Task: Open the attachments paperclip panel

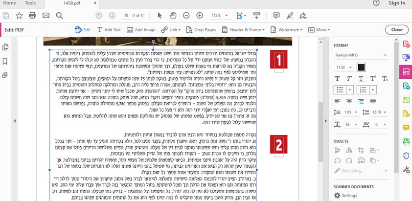Action: (x=5, y=75)
